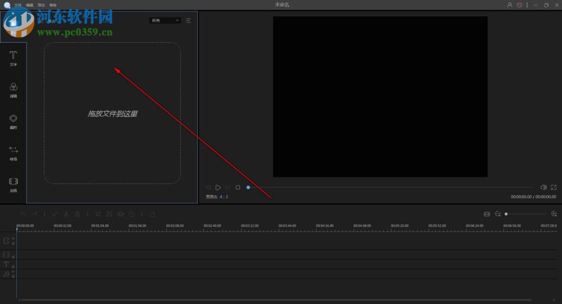Image resolution: width=562 pixels, height=304 pixels.
Task: Click the export icon at the end of the timeline toolbar
Action: click(x=153, y=214)
